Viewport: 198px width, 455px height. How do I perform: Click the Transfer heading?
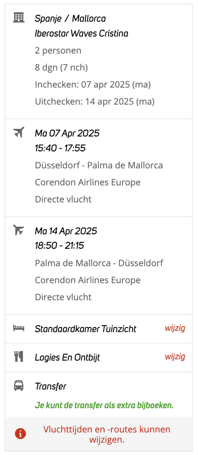[x=51, y=387]
